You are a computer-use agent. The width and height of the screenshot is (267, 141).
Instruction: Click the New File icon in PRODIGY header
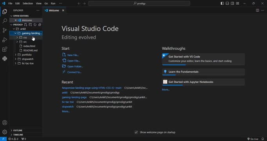(25, 25)
